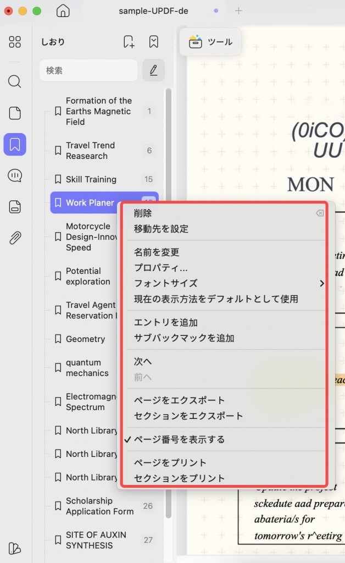Open the search magnifier in sidebar

click(15, 81)
